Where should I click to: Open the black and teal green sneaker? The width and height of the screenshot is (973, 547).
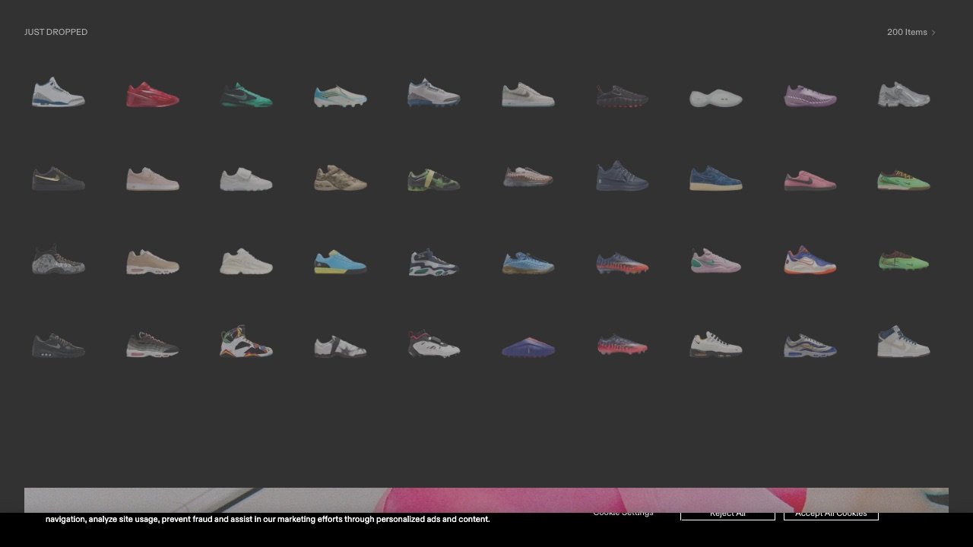click(246, 95)
